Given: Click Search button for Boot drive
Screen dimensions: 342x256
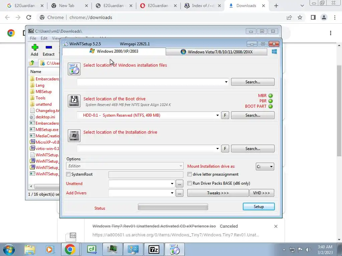Looking at the screenshot, I should pos(253,115).
